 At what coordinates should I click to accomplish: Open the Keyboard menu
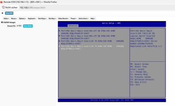click(32, 18)
